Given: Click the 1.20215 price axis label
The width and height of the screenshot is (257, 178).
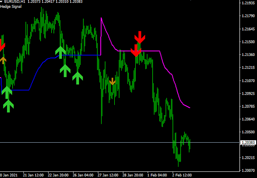Looking at the screenshot, I should pos(248,158).
